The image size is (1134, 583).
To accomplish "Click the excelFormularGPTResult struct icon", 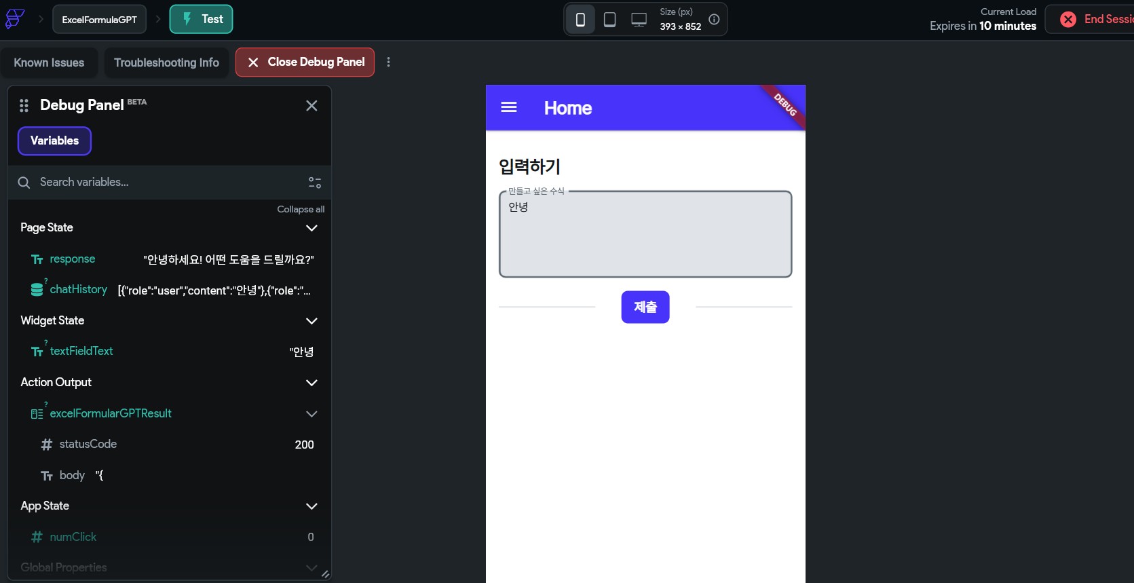I will (x=37, y=414).
